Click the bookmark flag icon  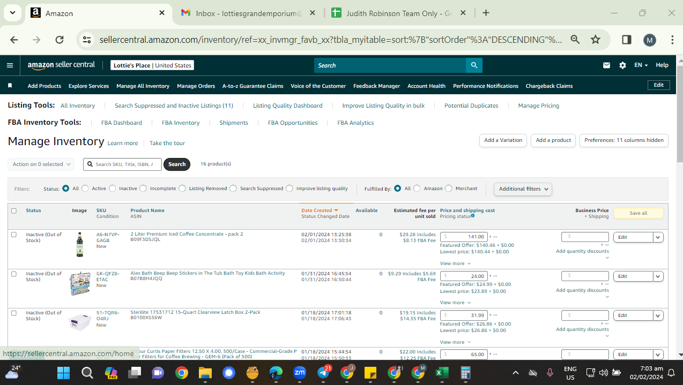pos(10,86)
